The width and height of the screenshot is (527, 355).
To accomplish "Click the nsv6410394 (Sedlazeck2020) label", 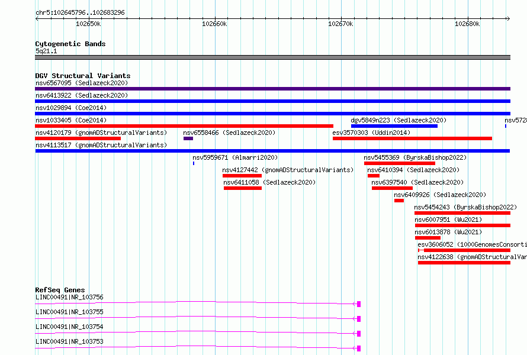I will tap(413, 170).
